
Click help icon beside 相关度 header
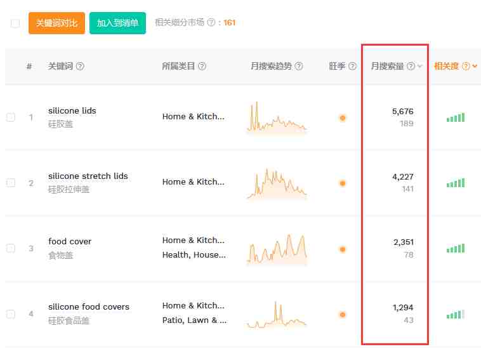tap(466, 67)
